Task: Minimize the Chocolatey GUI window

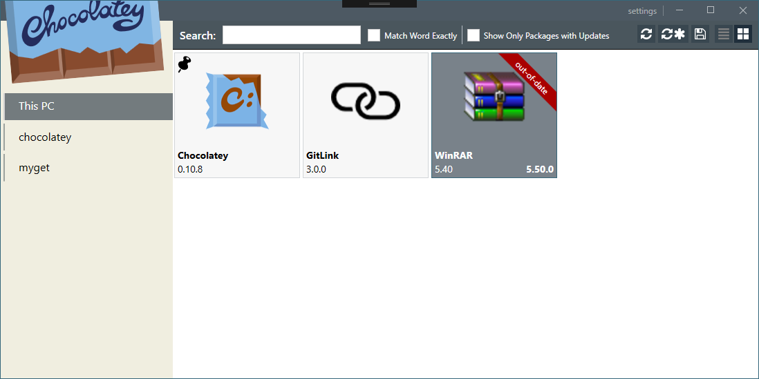Action: [x=680, y=10]
